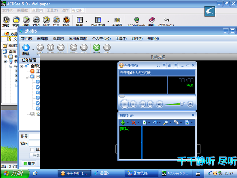Screen dimensions: 237x178
Task: Click the Thunder password (密码) input field
Action: pyautogui.click(x=35, y=143)
